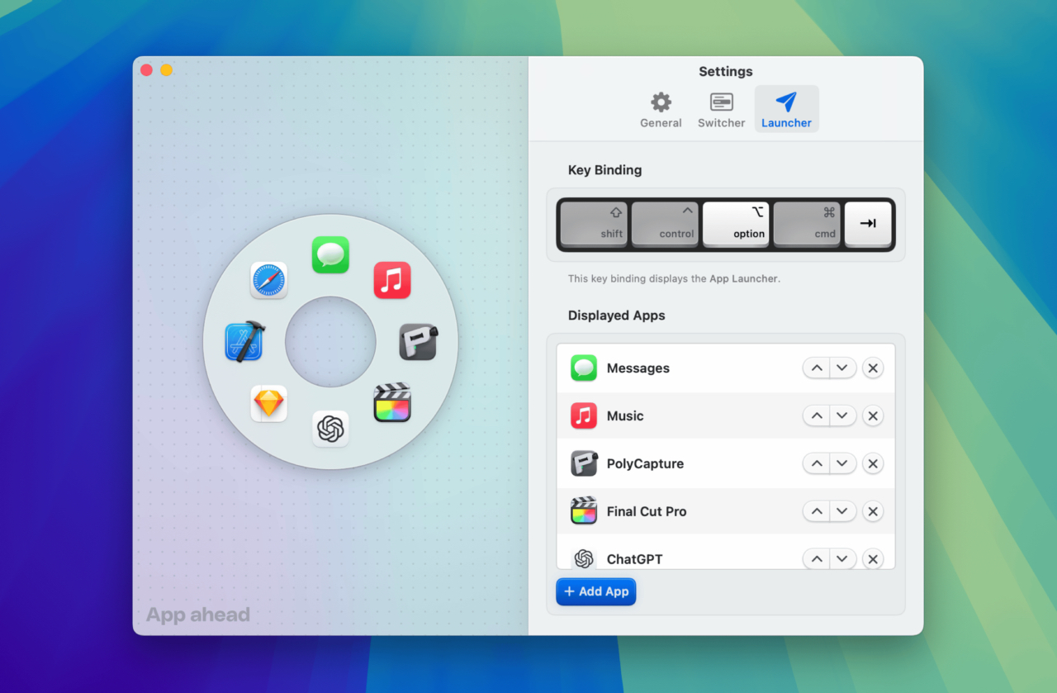This screenshot has height=693, width=1057.
Task: Remove Music from the displayed apps
Action: coord(873,416)
